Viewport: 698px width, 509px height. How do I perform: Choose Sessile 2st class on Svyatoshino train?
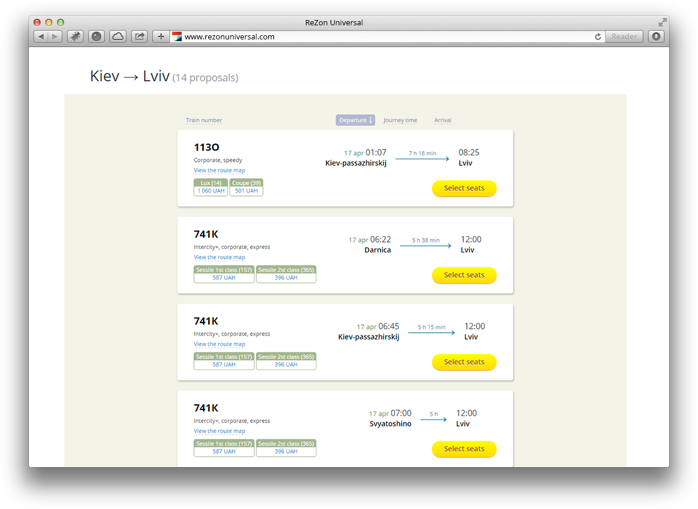click(286, 448)
